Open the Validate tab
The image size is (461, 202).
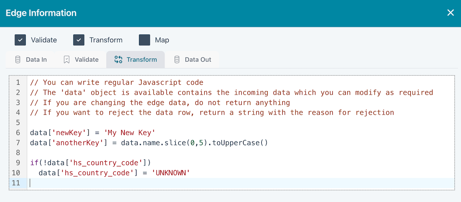tap(81, 59)
